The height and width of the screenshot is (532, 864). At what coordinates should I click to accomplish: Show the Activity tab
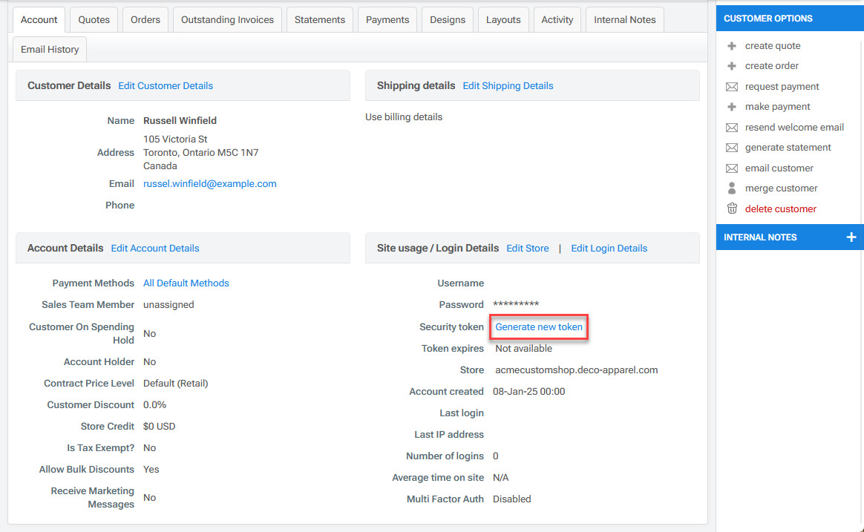[557, 20]
